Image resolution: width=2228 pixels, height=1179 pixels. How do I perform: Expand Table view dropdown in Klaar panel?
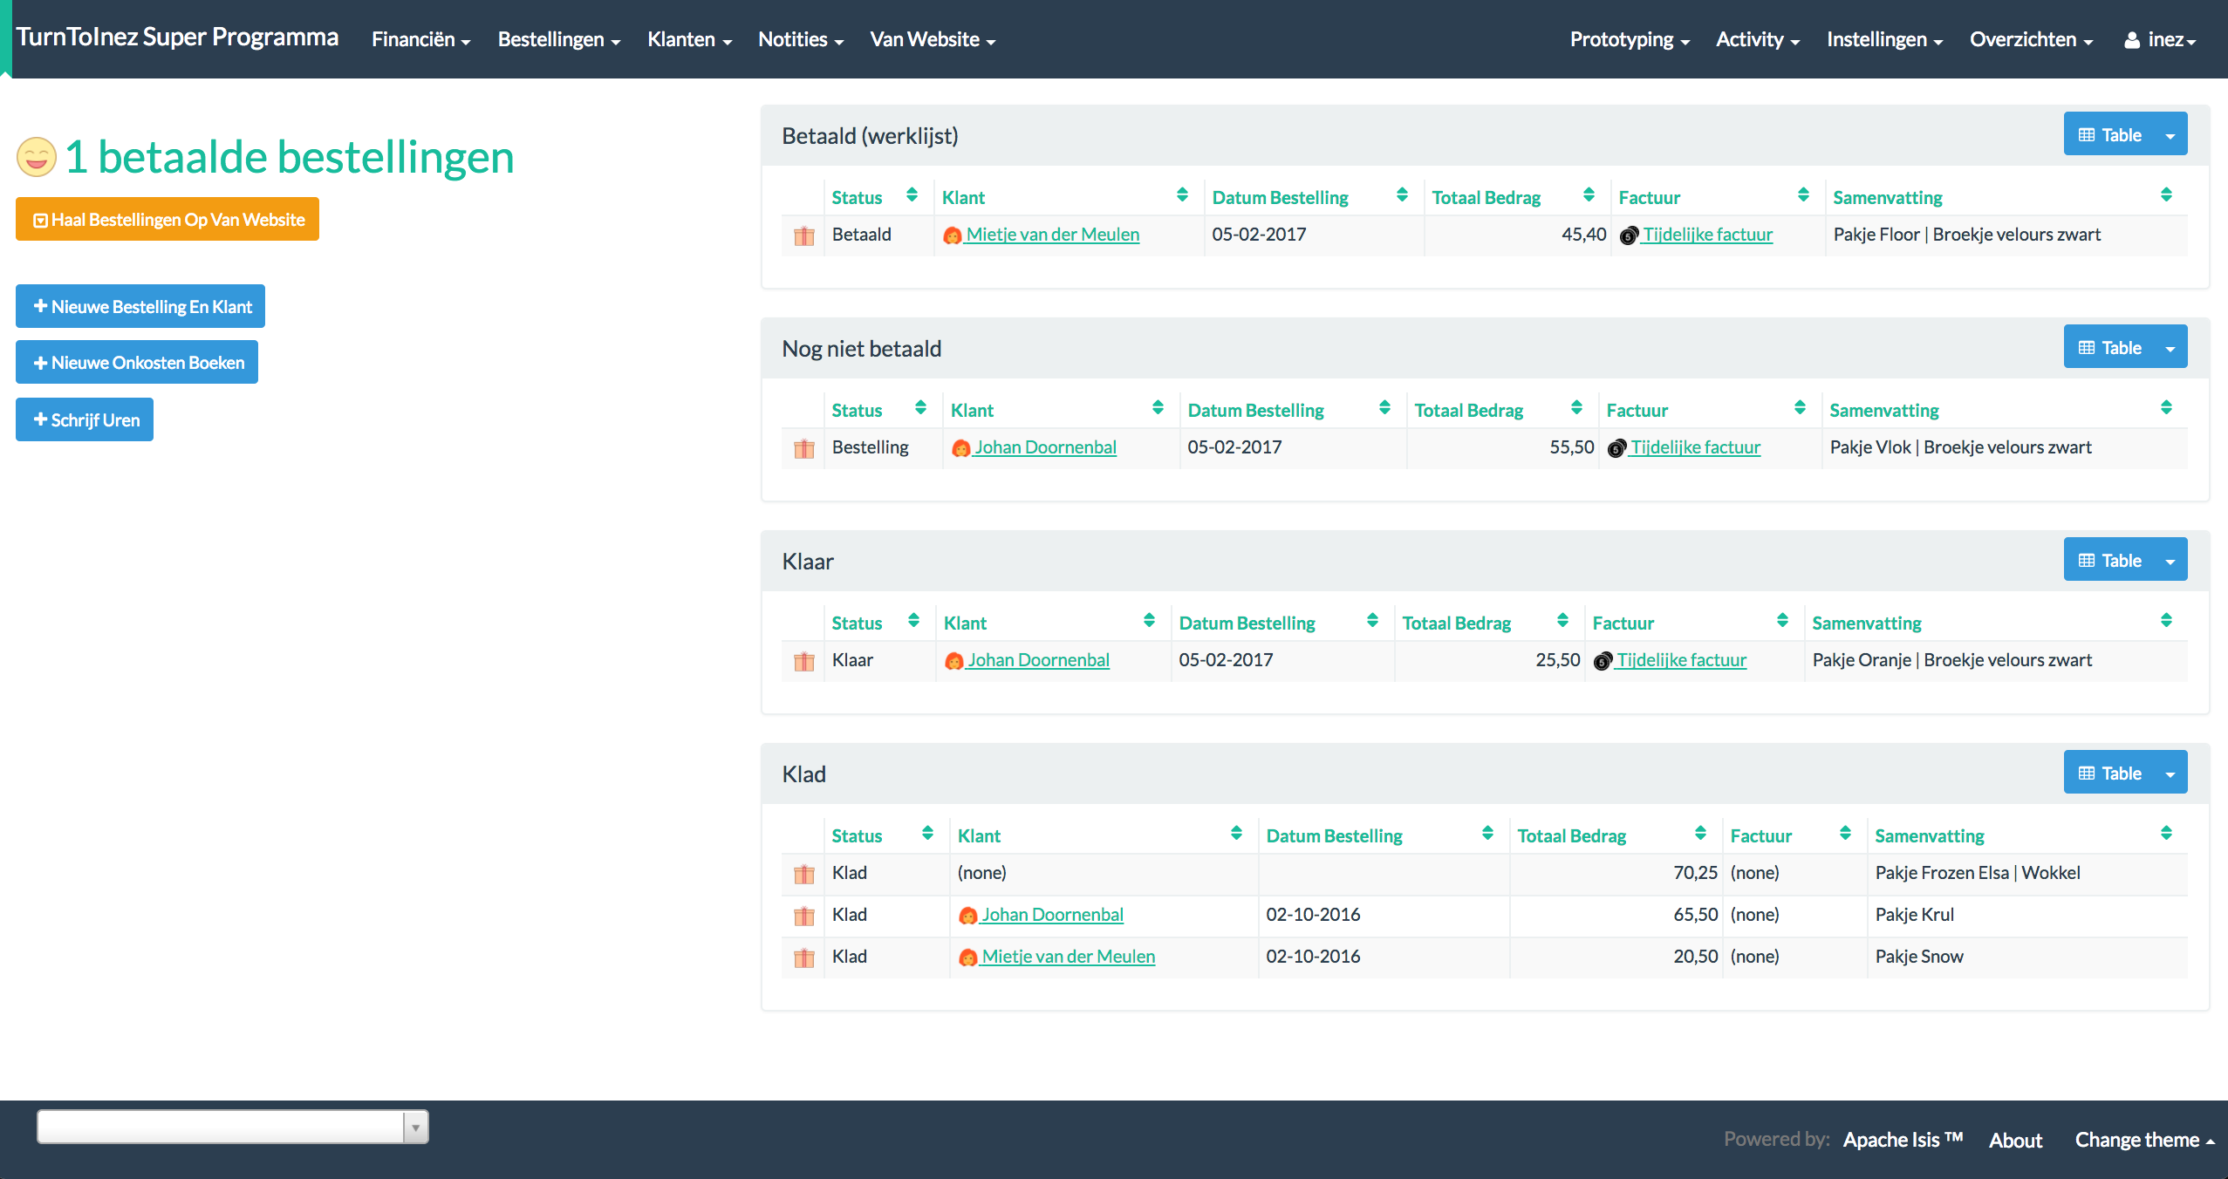2170,561
